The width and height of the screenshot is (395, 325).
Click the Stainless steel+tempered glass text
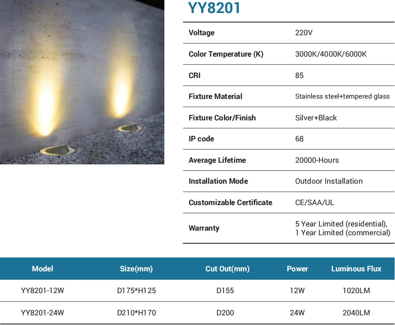tap(342, 96)
